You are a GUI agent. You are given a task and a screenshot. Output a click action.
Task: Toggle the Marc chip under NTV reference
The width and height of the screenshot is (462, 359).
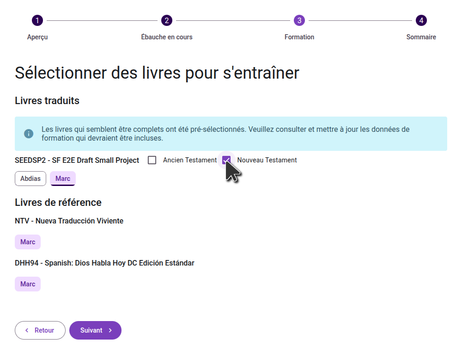28,242
